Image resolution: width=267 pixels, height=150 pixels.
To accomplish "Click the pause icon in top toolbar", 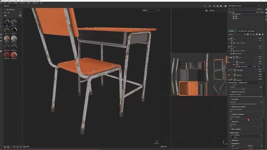I will (209, 6).
